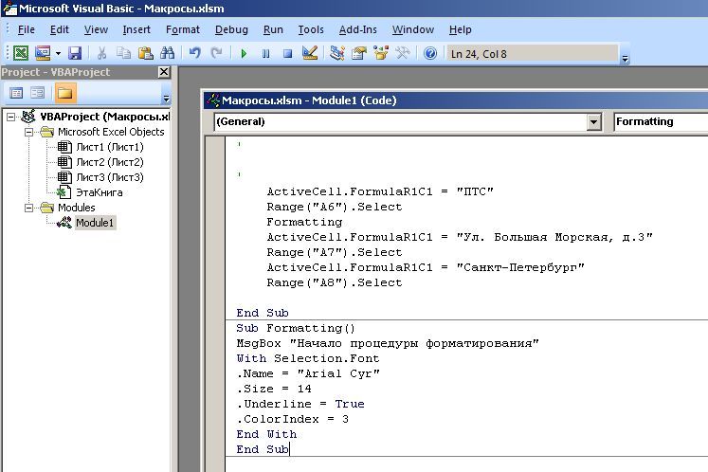Click the Insert UserForm toolbar icon
Screen dimensions: 708x472
(x=43, y=53)
